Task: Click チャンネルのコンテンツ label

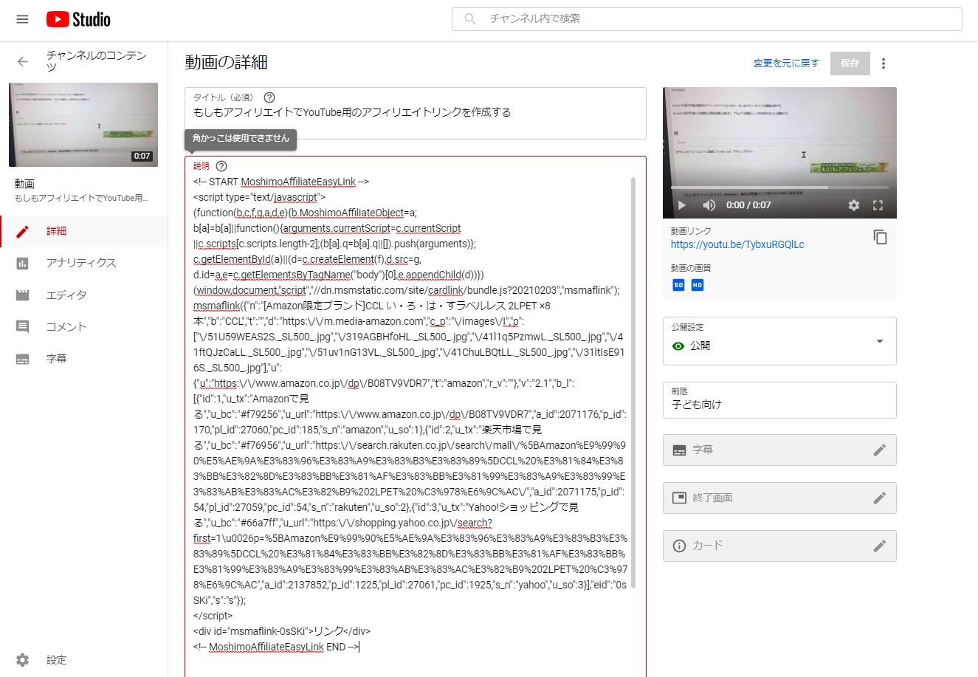Action: point(96,61)
